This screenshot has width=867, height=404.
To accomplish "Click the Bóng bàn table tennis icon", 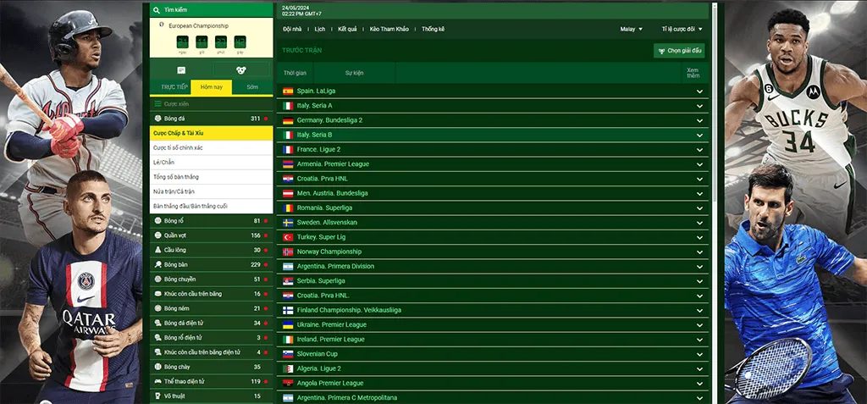I will click(x=157, y=265).
